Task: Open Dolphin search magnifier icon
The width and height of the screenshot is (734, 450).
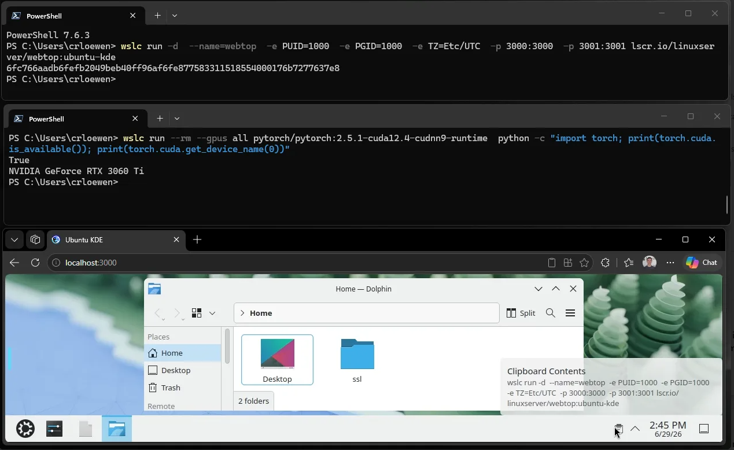Action: [x=550, y=313]
